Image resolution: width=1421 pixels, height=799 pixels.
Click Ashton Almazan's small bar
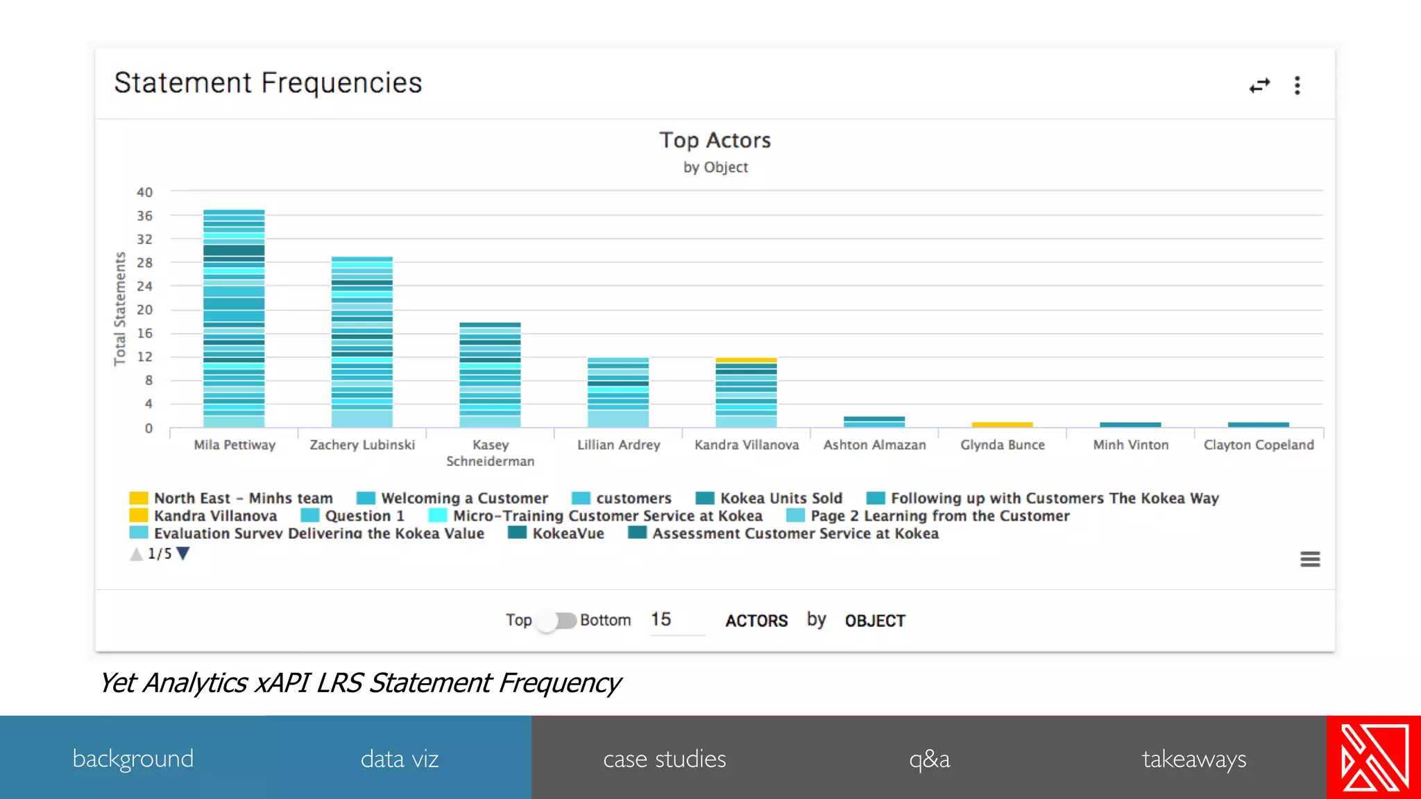(x=874, y=422)
